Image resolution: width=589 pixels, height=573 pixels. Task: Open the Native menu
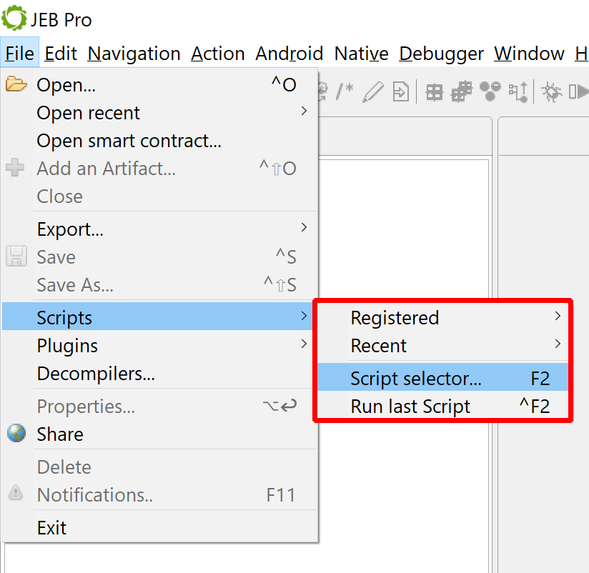[x=362, y=54]
